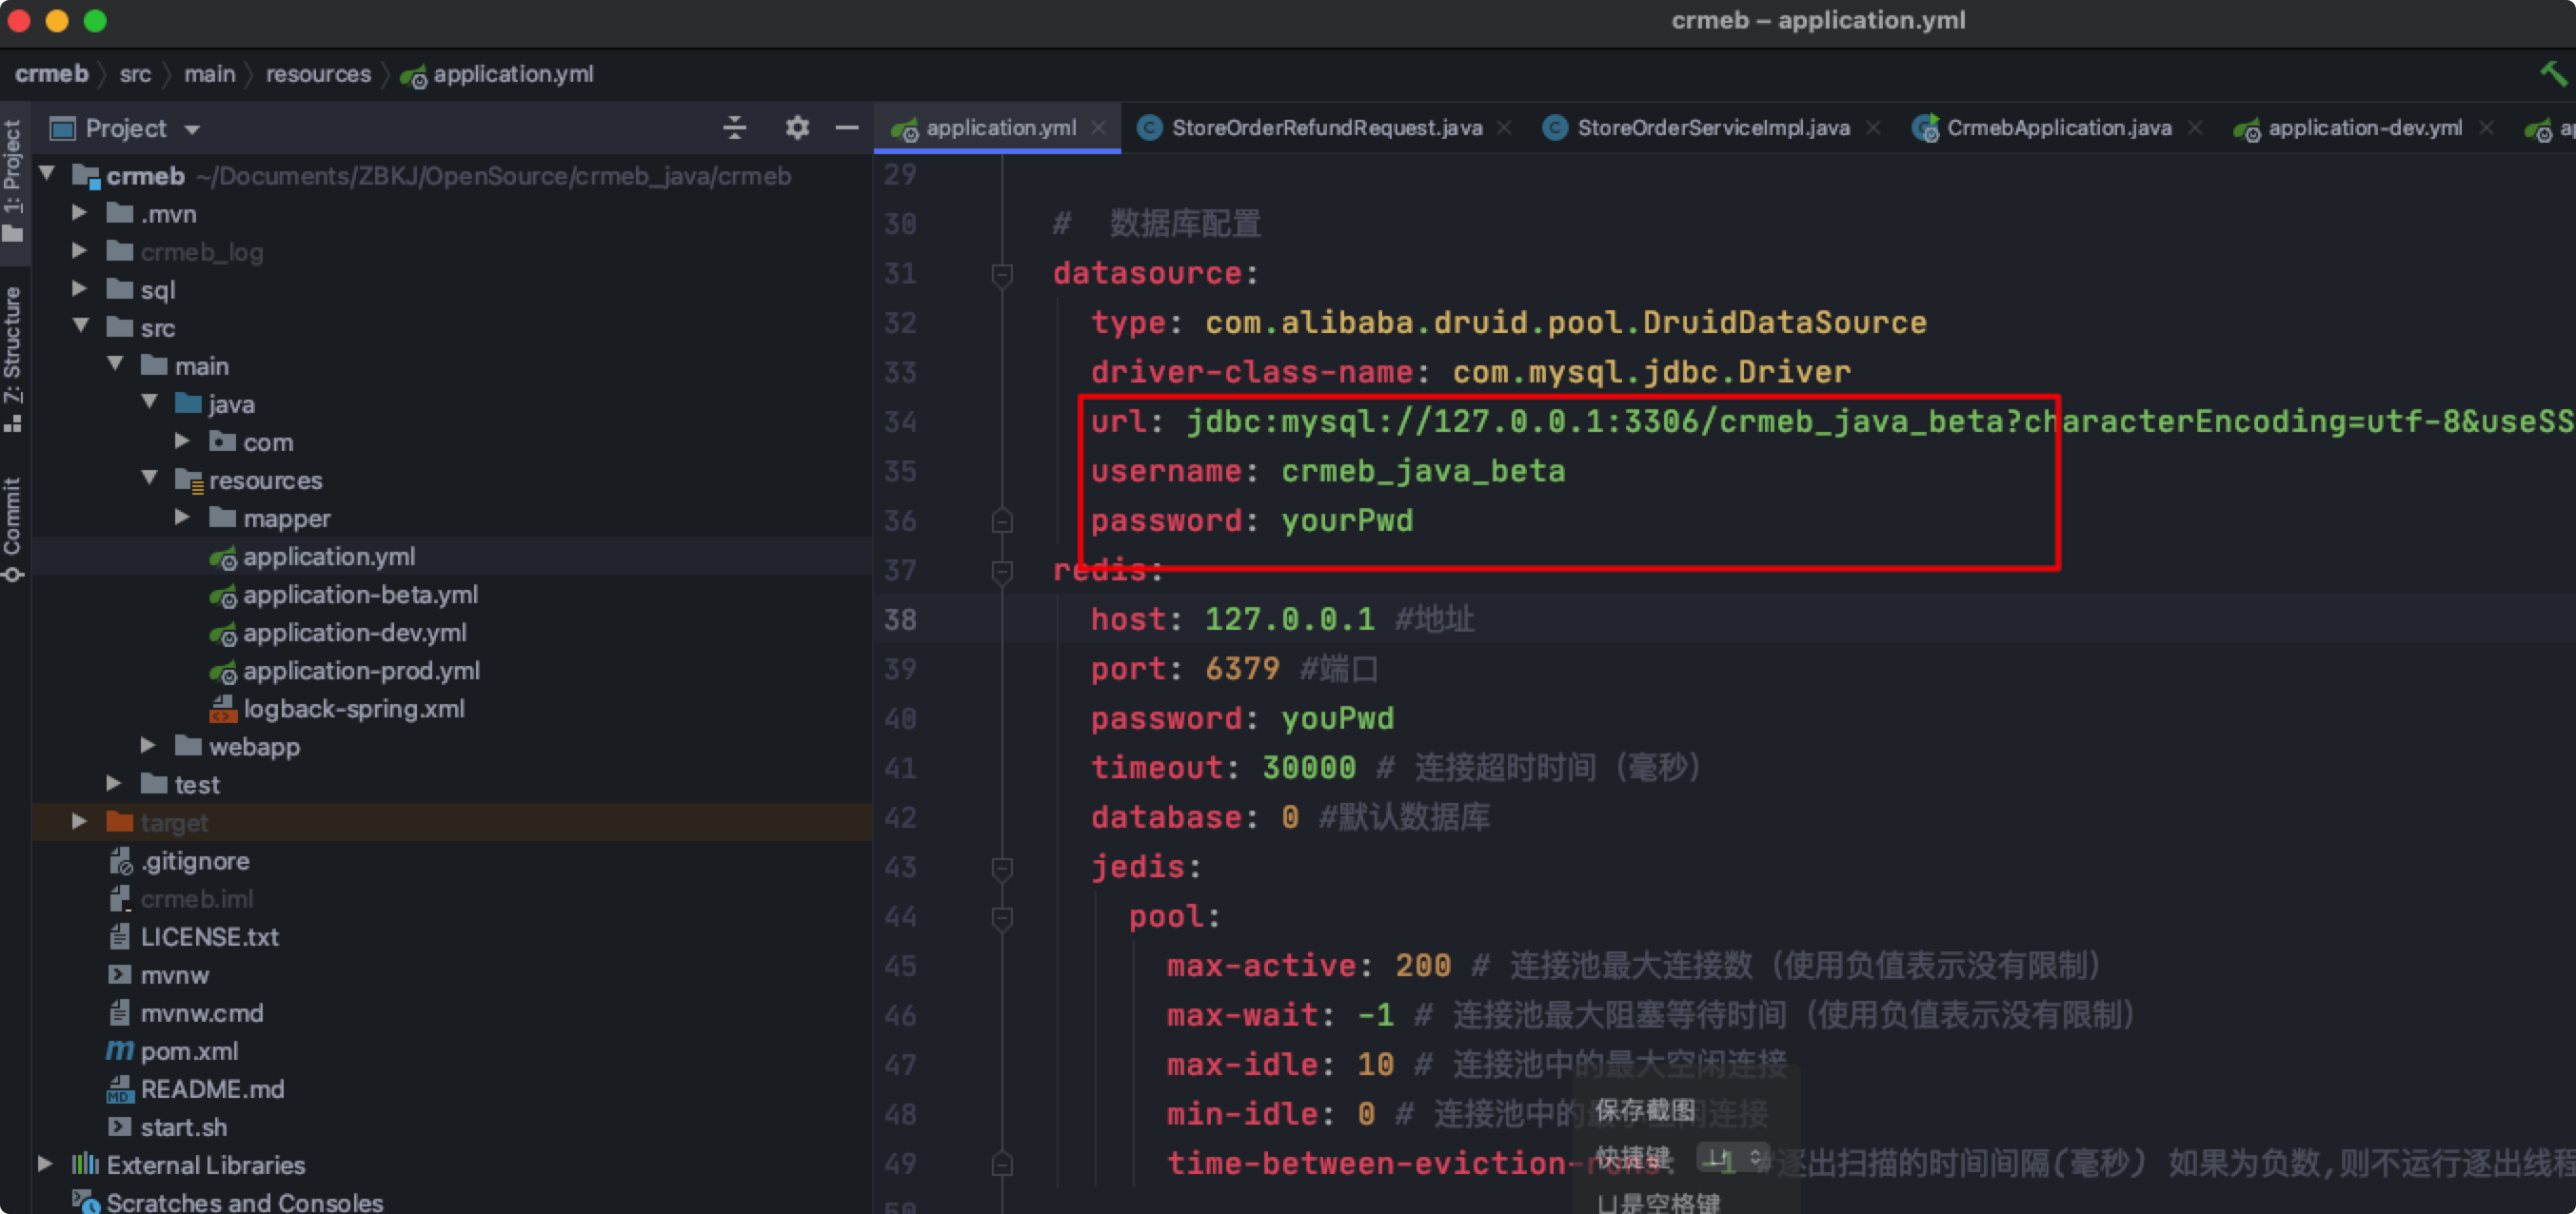Click main in breadcrumb path
The image size is (2576, 1214).
[x=209, y=74]
